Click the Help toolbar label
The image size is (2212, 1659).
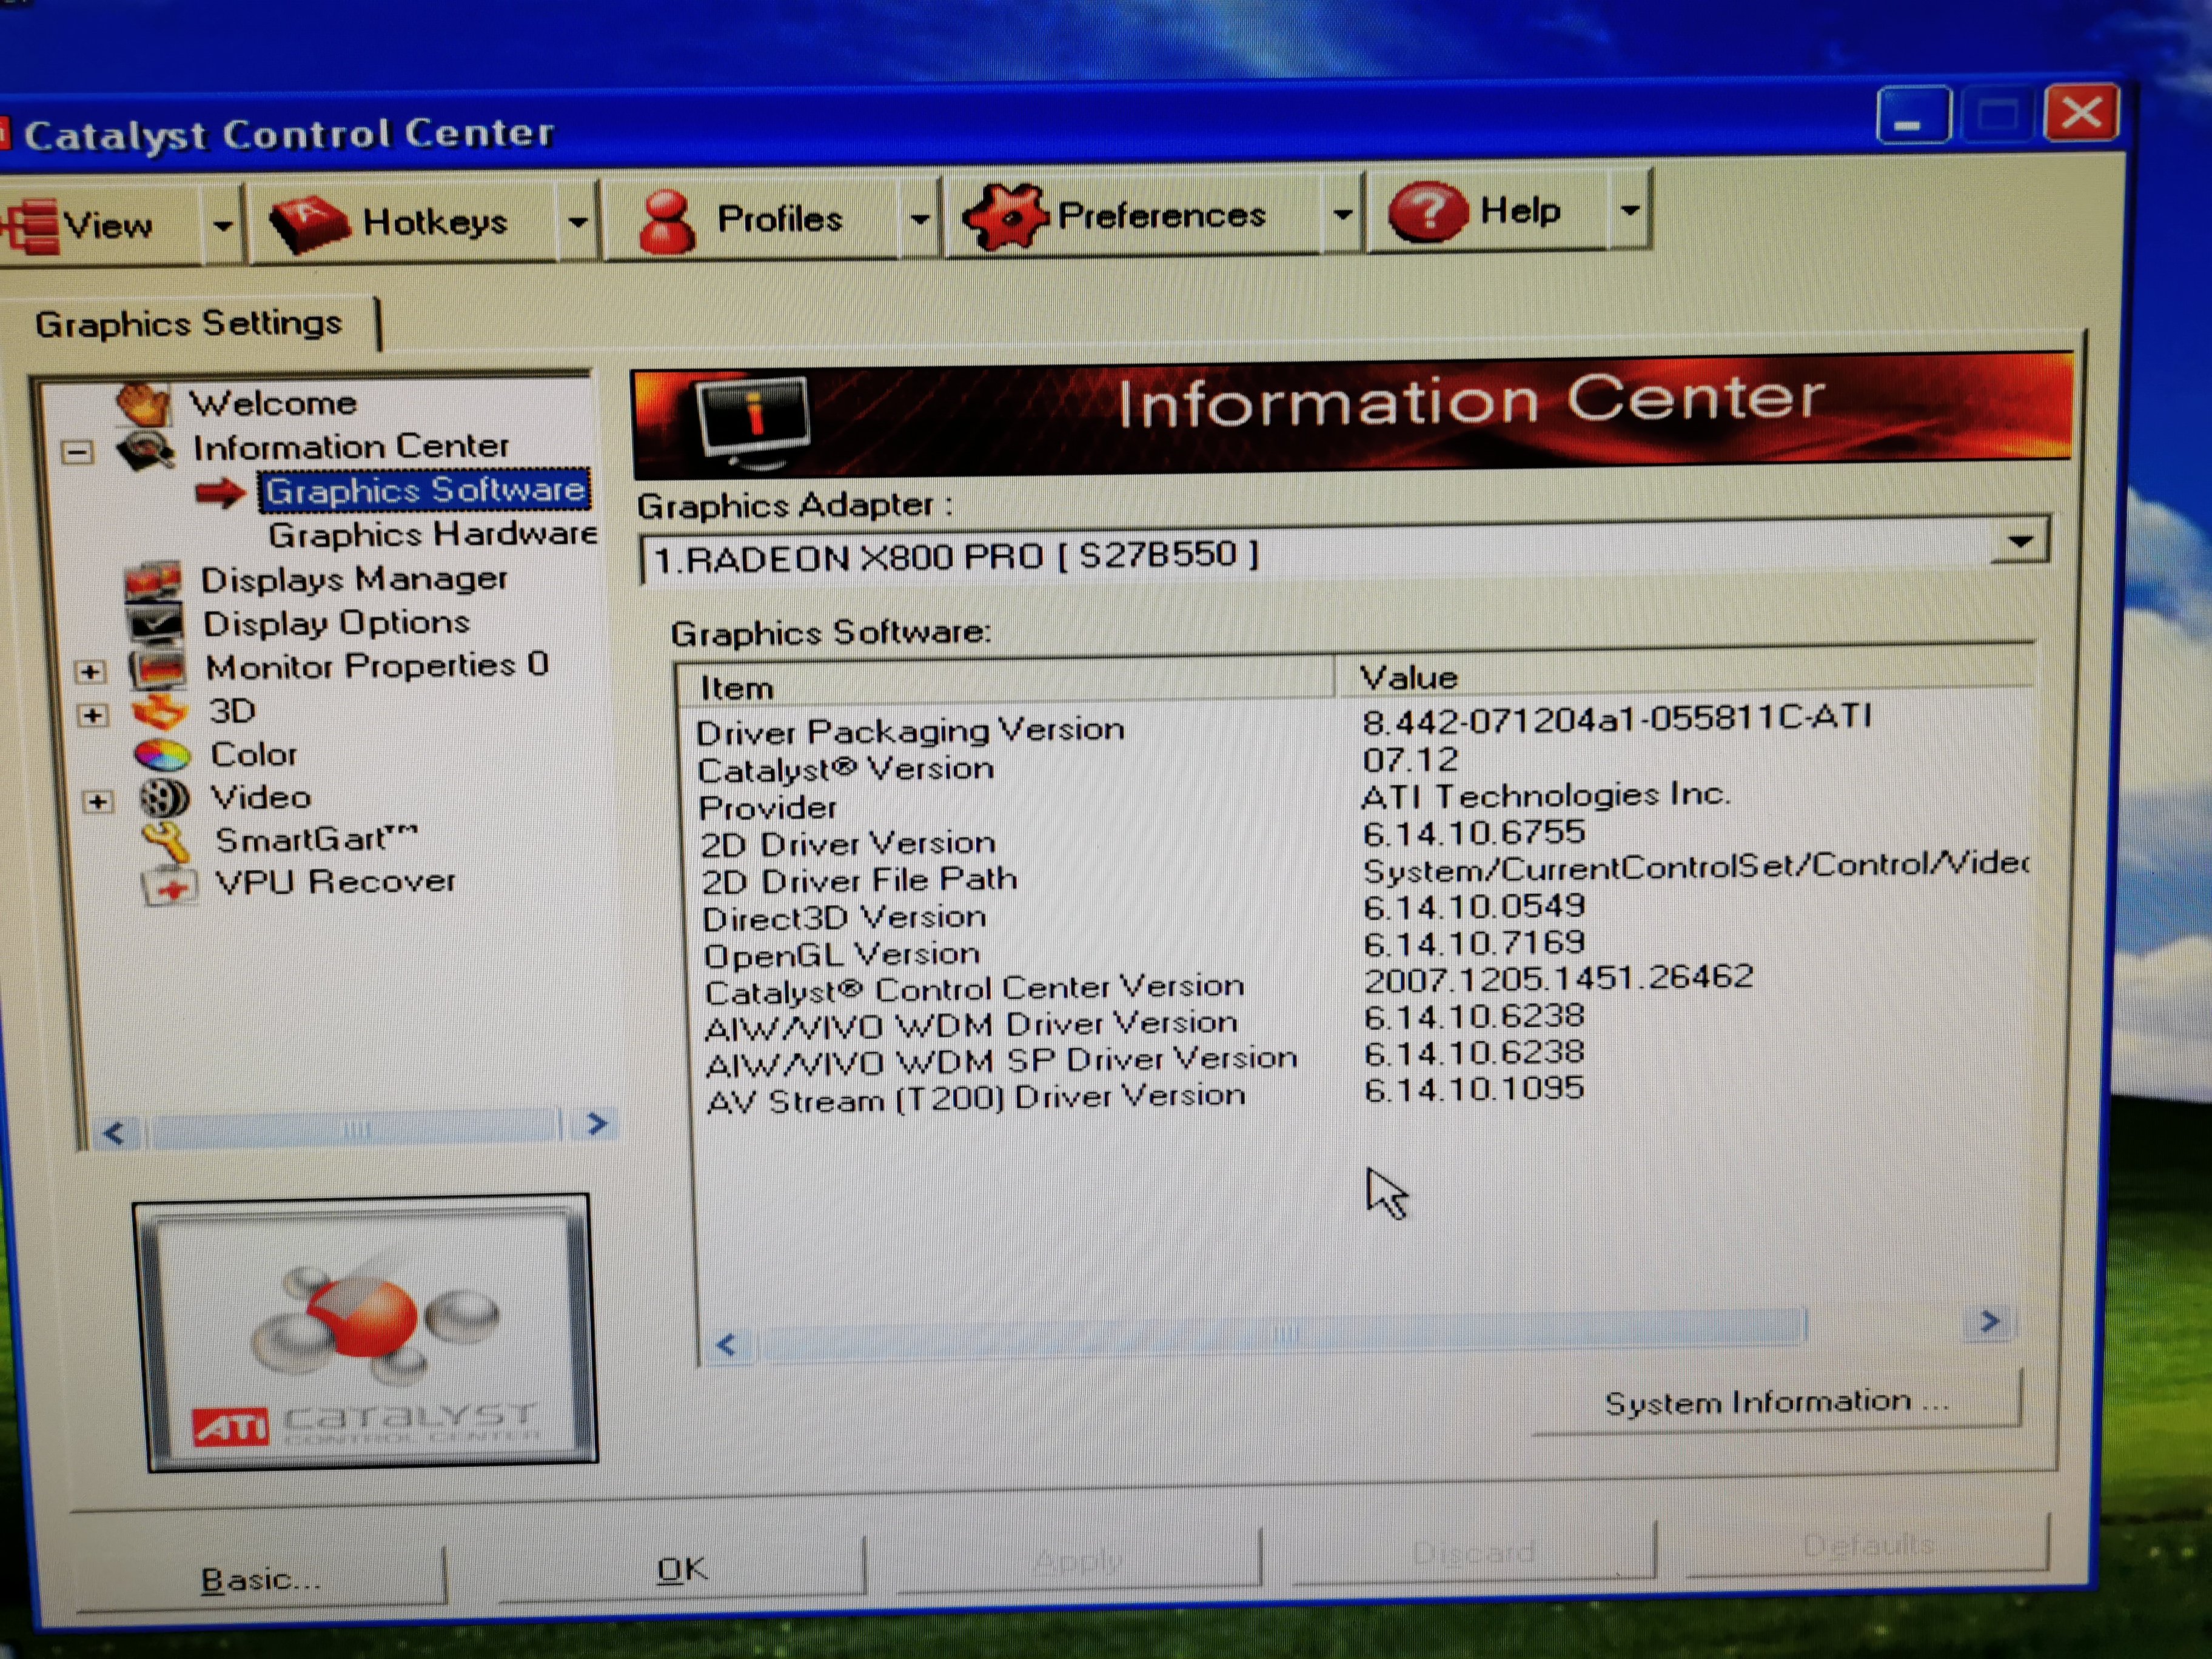coord(1520,210)
